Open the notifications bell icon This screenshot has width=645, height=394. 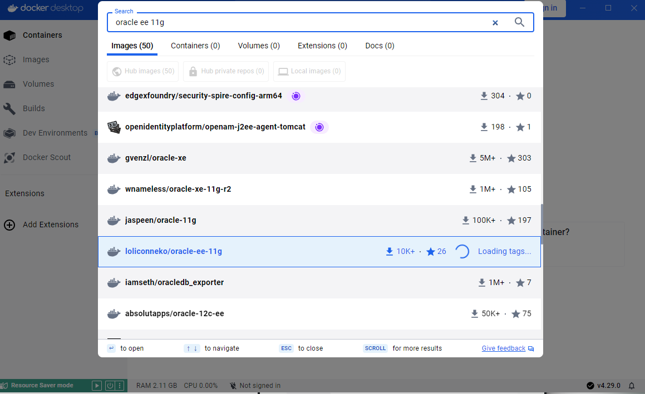click(632, 385)
